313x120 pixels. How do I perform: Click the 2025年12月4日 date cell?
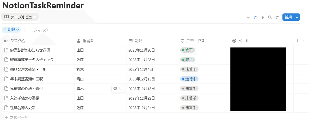(141, 69)
